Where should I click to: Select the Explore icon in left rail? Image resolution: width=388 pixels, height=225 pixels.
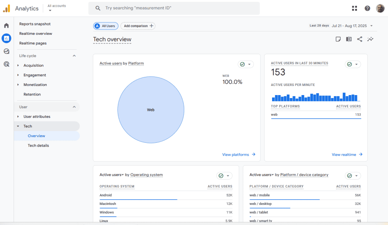click(6, 51)
